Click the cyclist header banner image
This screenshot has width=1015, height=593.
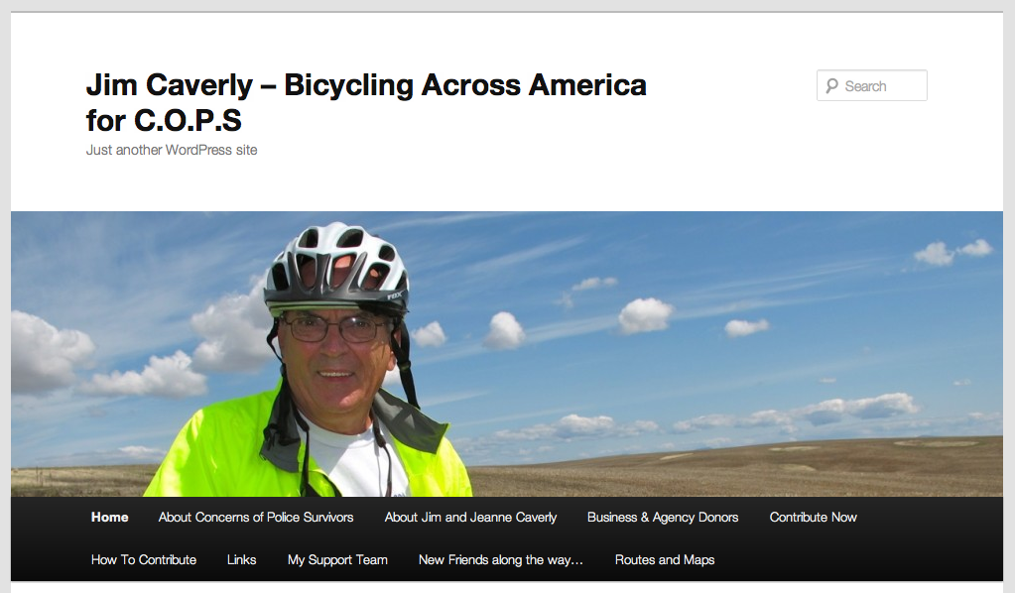point(507,354)
